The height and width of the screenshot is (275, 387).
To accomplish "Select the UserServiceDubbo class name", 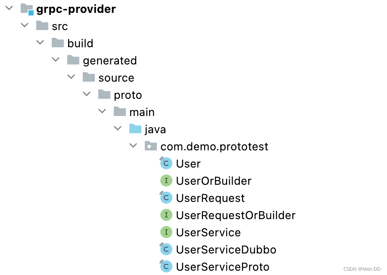I will (x=226, y=250).
